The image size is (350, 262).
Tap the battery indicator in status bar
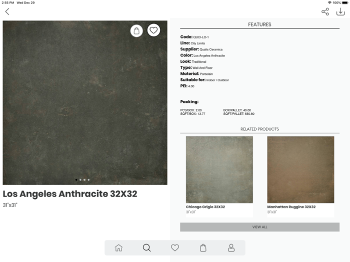tap(345, 2)
